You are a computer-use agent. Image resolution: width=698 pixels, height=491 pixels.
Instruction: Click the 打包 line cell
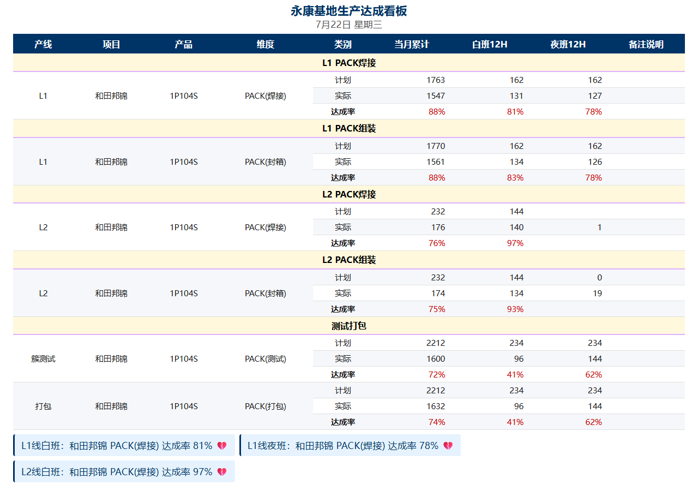point(43,406)
